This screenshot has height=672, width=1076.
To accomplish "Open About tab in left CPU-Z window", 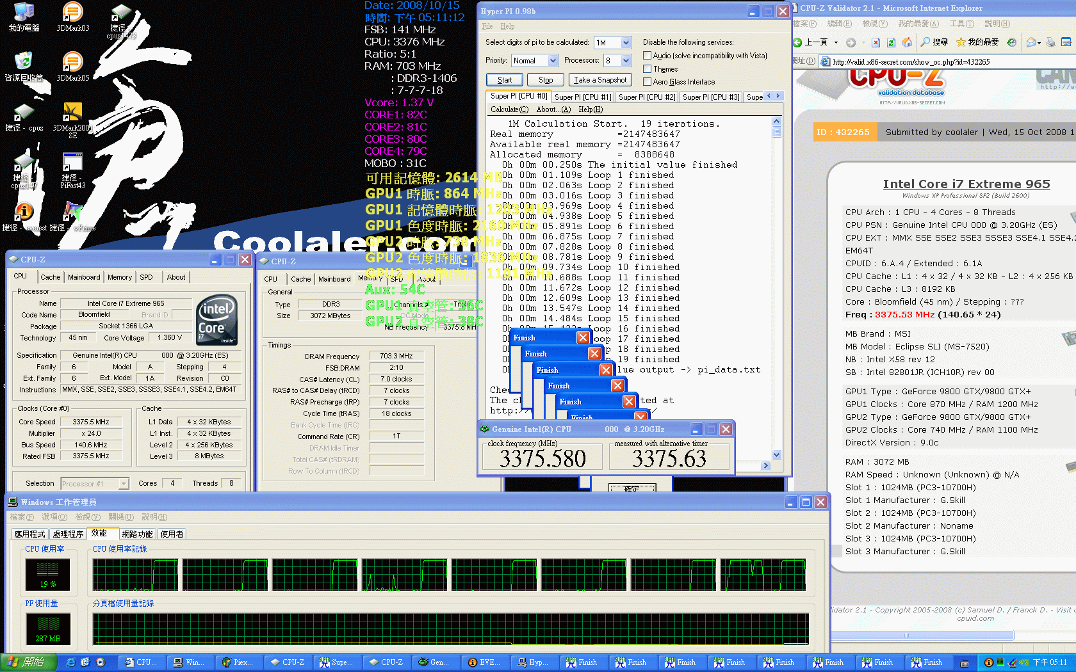I will (176, 277).
